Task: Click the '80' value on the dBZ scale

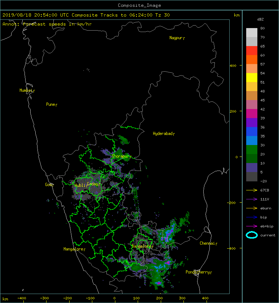Action: click(262, 28)
